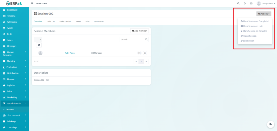Open the notifications bell icon

[245, 4]
